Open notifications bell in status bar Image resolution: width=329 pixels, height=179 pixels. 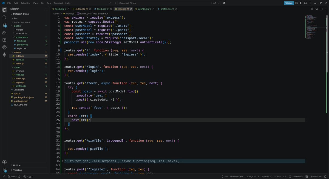326,177
